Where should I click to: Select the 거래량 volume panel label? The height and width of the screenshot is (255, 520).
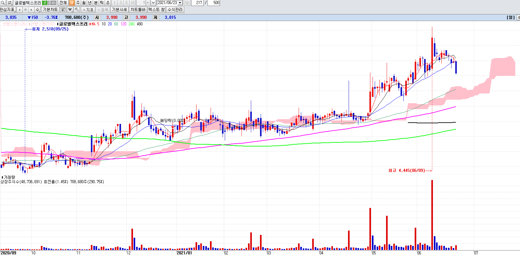pyautogui.click(x=9, y=178)
